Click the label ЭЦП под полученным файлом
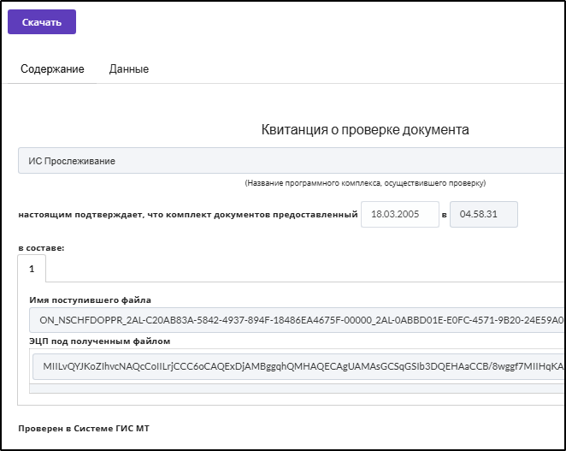This screenshot has width=566, height=451. (x=100, y=341)
